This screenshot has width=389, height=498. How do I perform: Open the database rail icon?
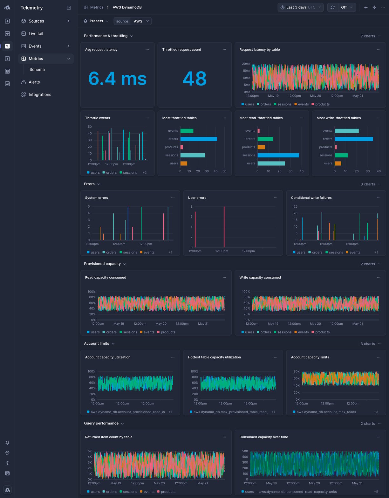coord(7,71)
